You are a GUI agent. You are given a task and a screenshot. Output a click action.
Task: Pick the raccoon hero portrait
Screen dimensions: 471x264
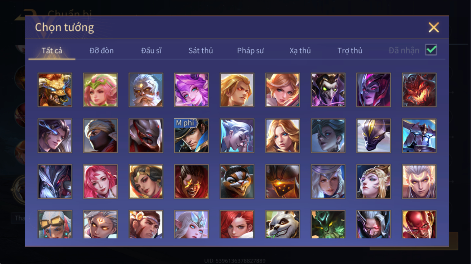point(237,181)
